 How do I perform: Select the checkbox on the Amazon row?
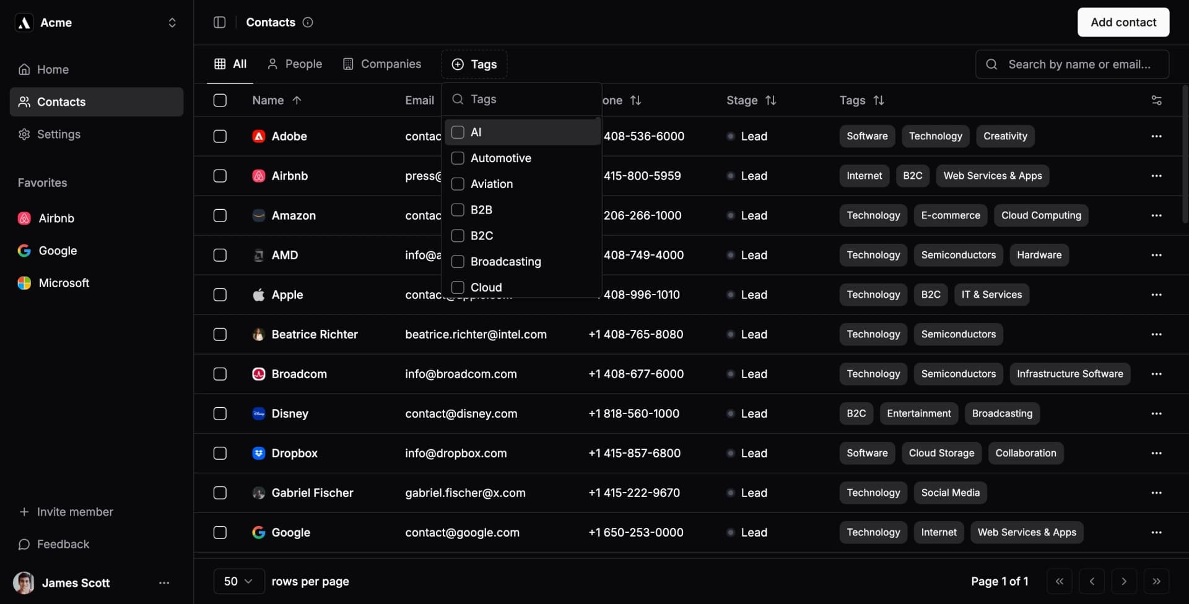tap(220, 215)
